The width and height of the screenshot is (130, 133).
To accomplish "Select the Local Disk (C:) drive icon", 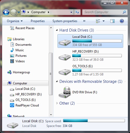I will click(x=65, y=43).
